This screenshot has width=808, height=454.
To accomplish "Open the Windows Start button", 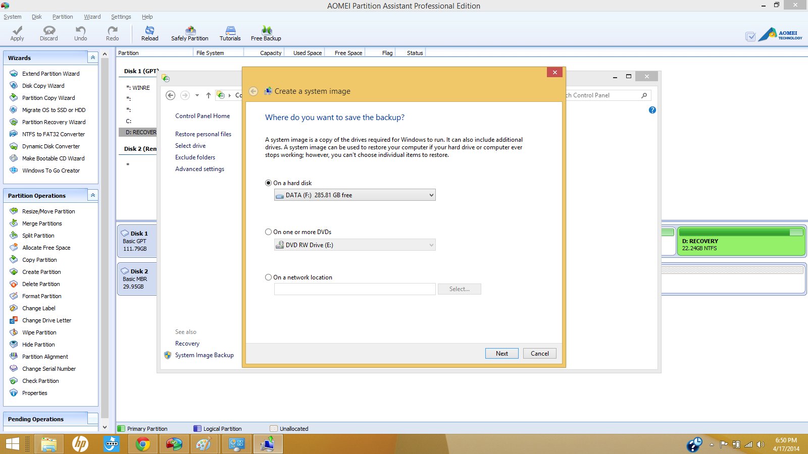I will (13, 444).
